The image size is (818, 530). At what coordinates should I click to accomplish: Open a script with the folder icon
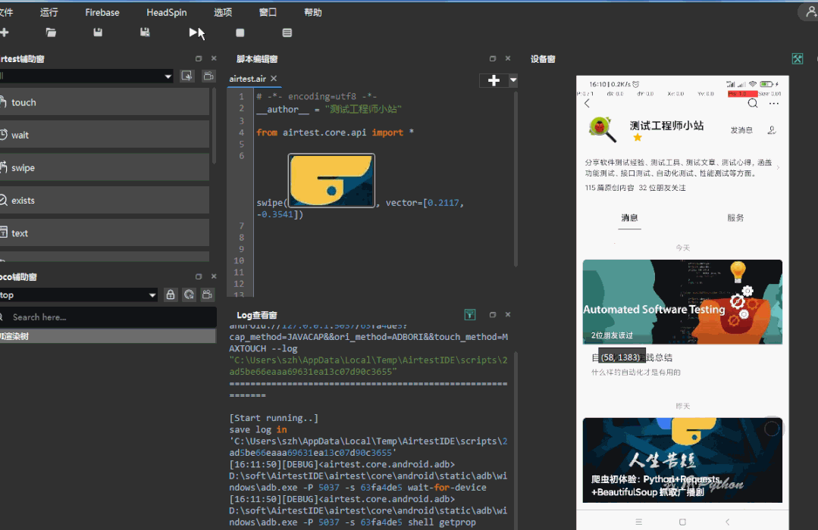(51, 33)
